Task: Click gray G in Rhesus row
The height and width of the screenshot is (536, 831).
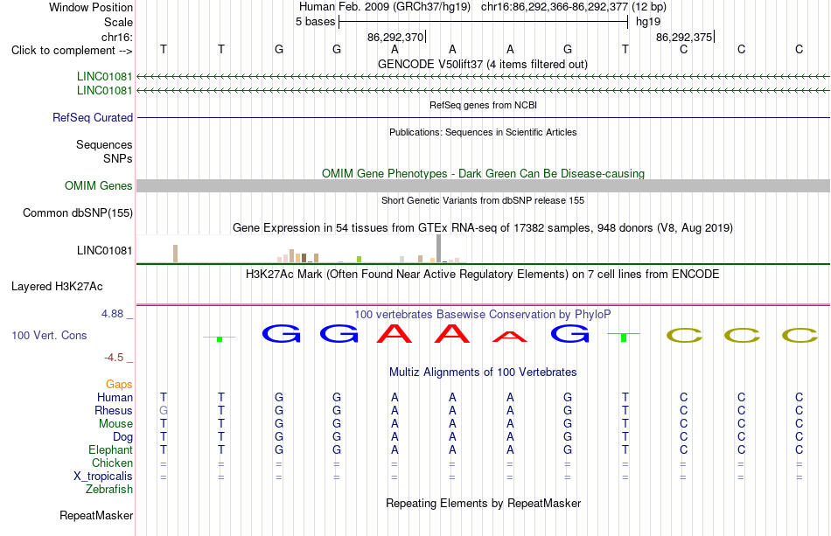Action: tap(164, 410)
